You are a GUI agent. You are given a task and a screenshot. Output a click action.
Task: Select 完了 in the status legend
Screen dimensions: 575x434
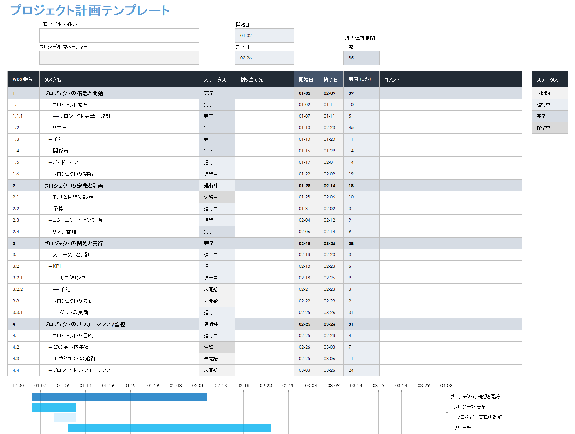[x=549, y=116]
